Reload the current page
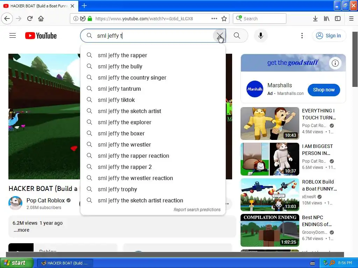 30,18
